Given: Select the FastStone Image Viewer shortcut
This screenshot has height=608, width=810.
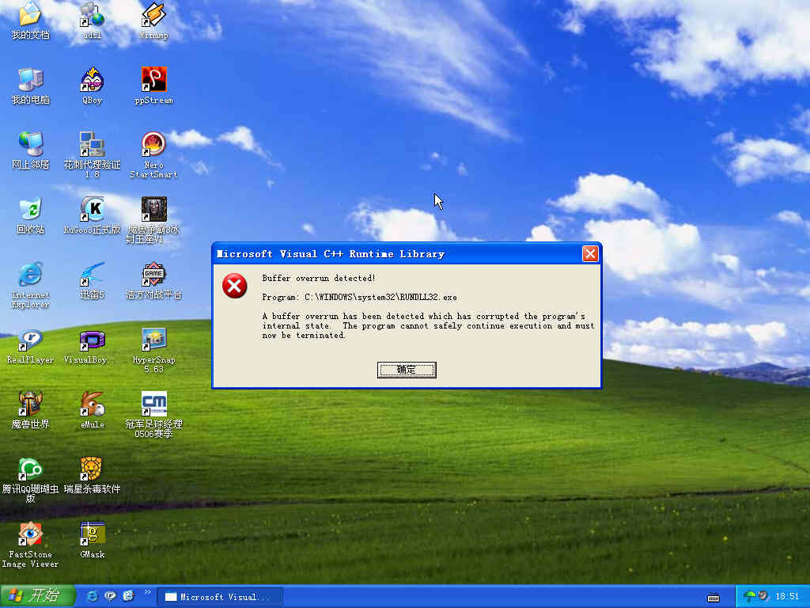Looking at the screenshot, I should click(x=31, y=545).
